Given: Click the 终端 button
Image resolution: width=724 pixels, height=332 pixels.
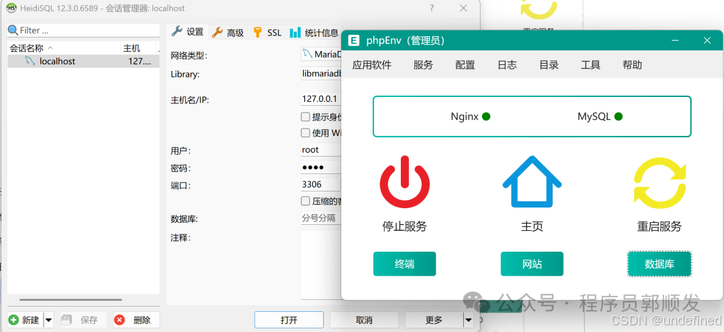Looking at the screenshot, I should 404,264.
